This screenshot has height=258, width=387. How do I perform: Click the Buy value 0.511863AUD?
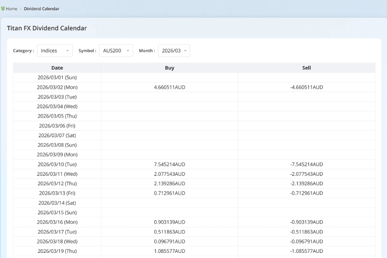(x=169, y=232)
